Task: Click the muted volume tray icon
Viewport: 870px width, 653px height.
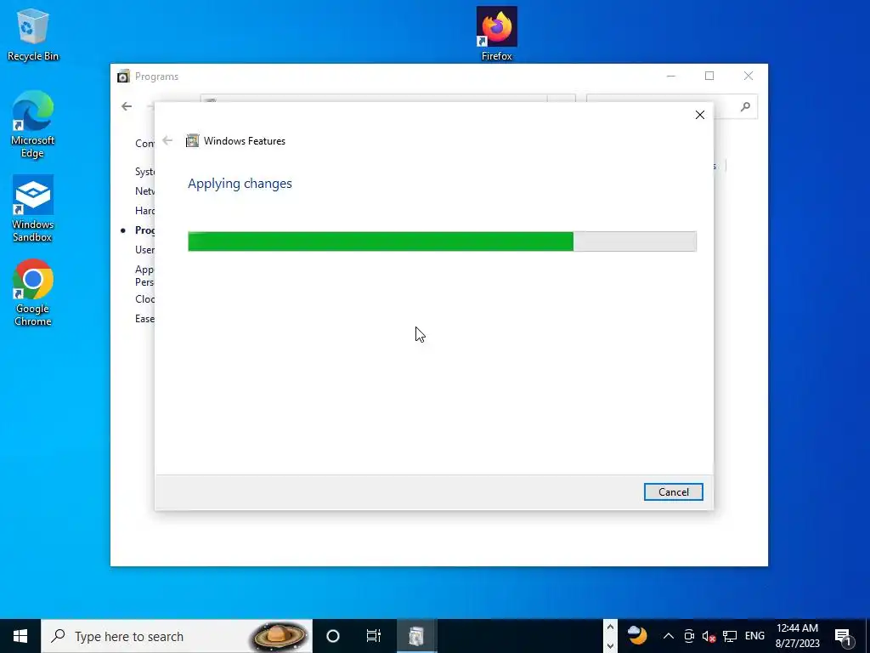Action: pos(709,636)
